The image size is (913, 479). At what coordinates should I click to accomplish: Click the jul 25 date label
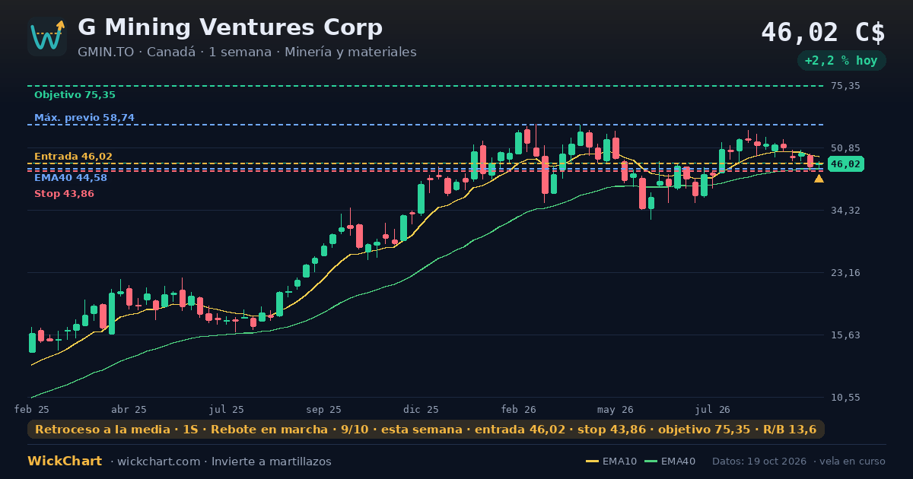[227, 409]
